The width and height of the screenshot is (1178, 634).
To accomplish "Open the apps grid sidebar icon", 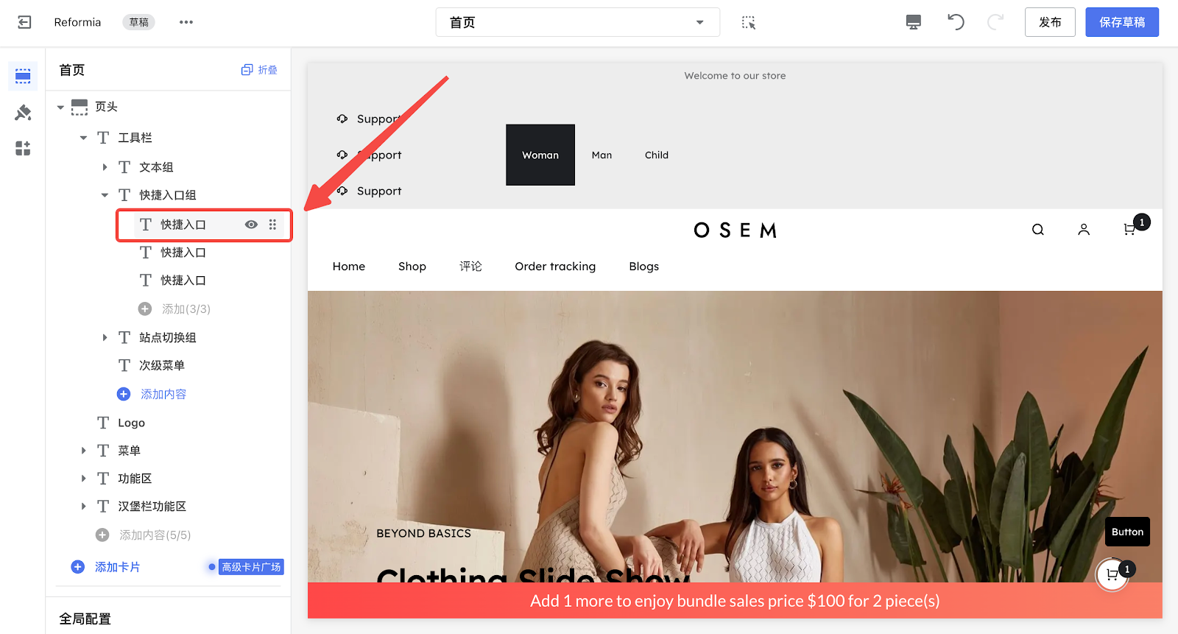I will point(23,148).
